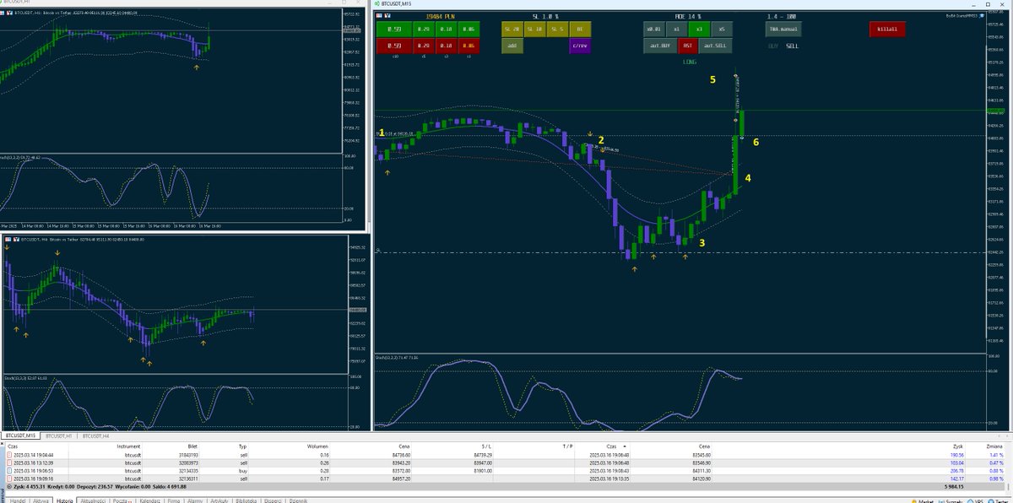Click the red 0.10 lot button
The height and width of the screenshot is (503, 1013).
[446, 46]
